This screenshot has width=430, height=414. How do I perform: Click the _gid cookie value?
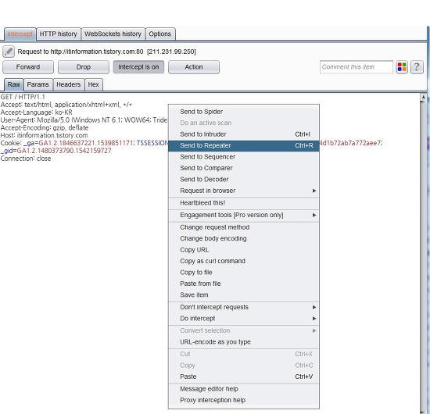[x=64, y=151]
